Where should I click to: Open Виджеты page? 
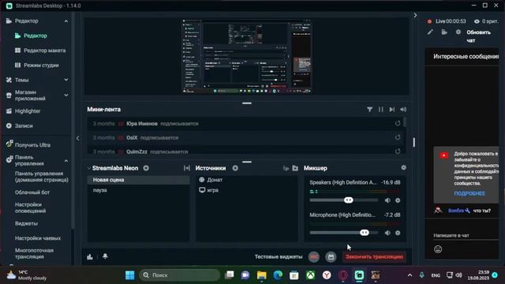pyautogui.click(x=26, y=223)
